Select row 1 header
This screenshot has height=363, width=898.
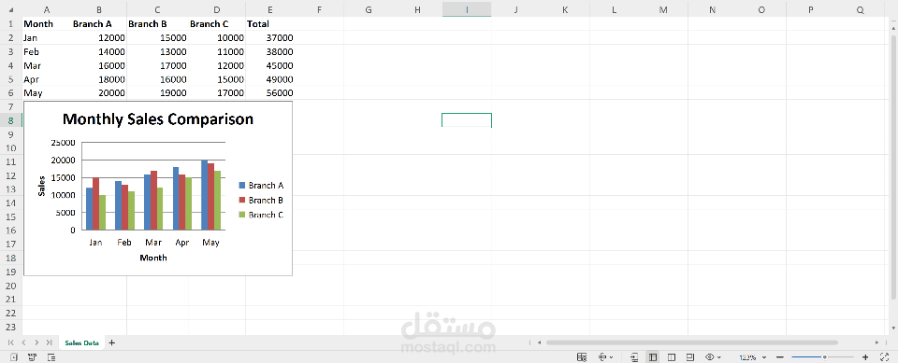(11, 24)
